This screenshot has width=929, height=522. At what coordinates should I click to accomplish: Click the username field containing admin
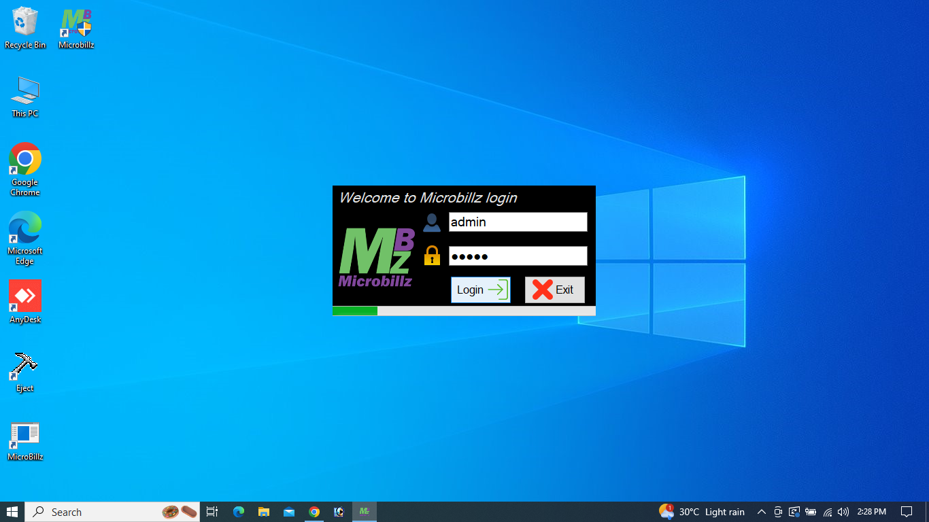(x=518, y=222)
